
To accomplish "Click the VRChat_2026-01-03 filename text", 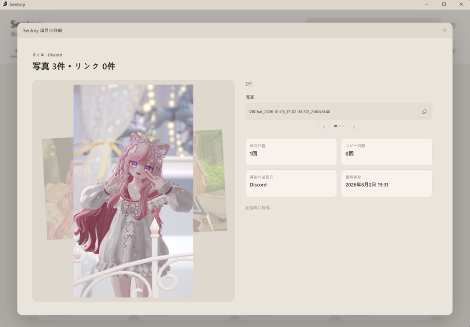I will point(290,112).
